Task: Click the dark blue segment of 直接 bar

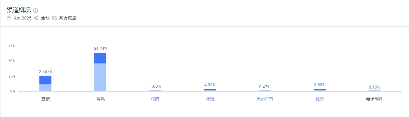Action: (x=45, y=80)
